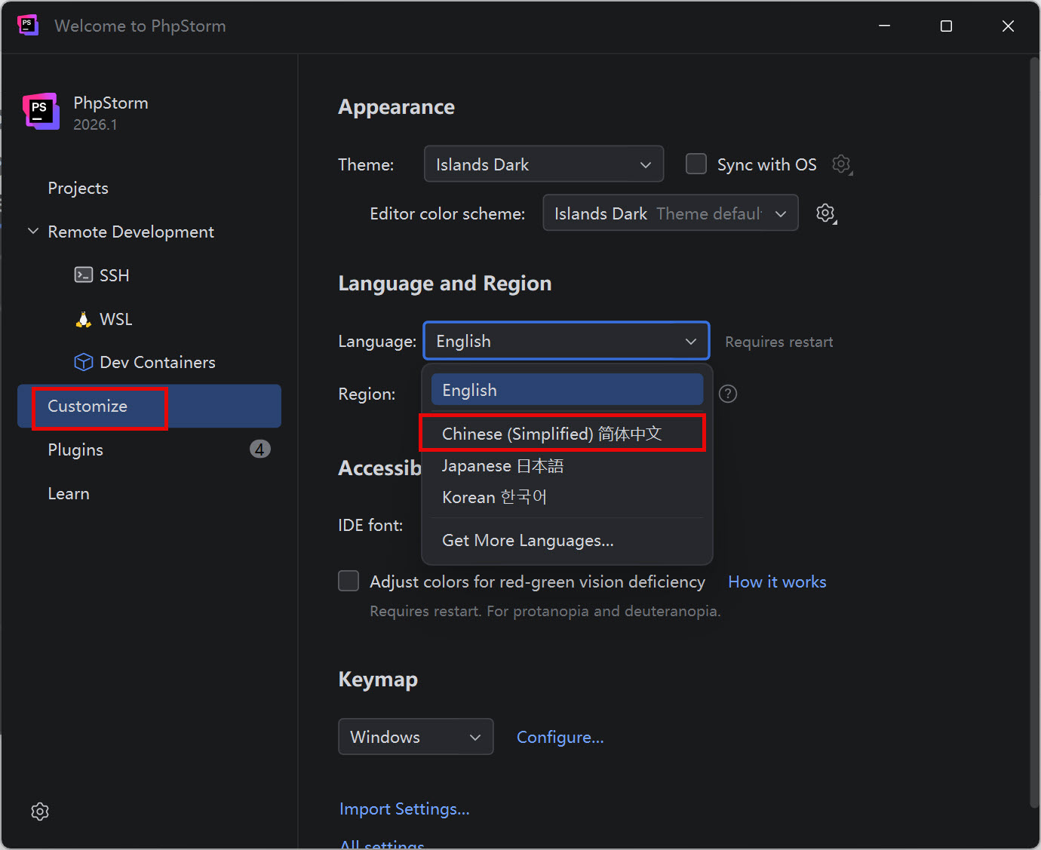
Task: Click the Region help question mark icon
Action: click(727, 394)
